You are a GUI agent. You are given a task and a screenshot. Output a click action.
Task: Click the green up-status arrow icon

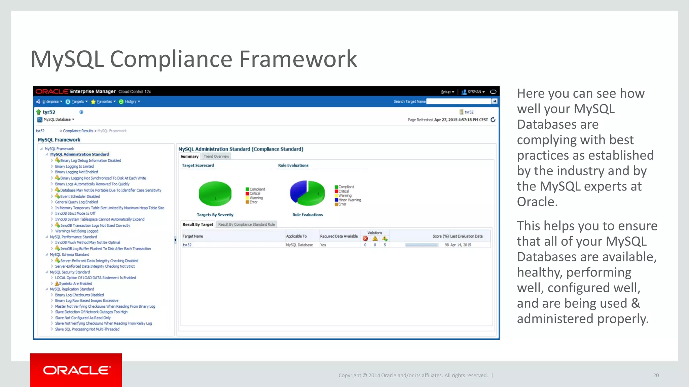point(39,112)
